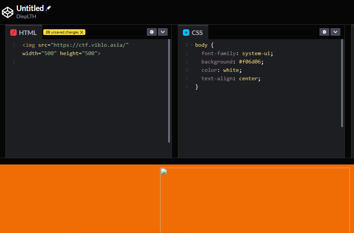
Task: Click the pencil icon beside Untitled
Action: tap(49, 8)
